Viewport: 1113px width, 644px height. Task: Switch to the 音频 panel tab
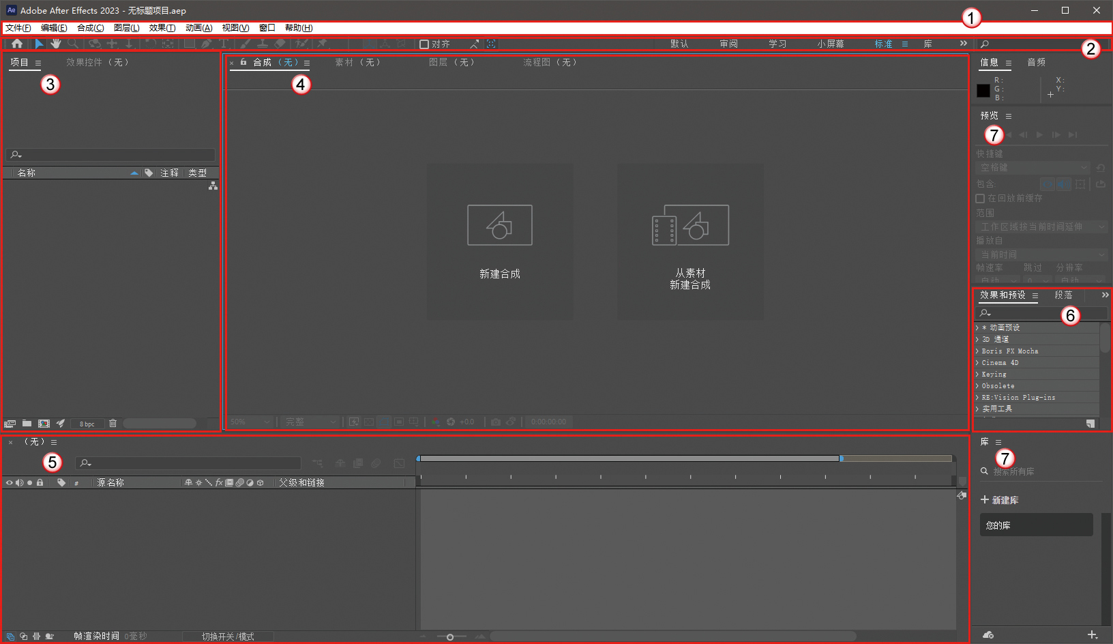pos(1037,63)
